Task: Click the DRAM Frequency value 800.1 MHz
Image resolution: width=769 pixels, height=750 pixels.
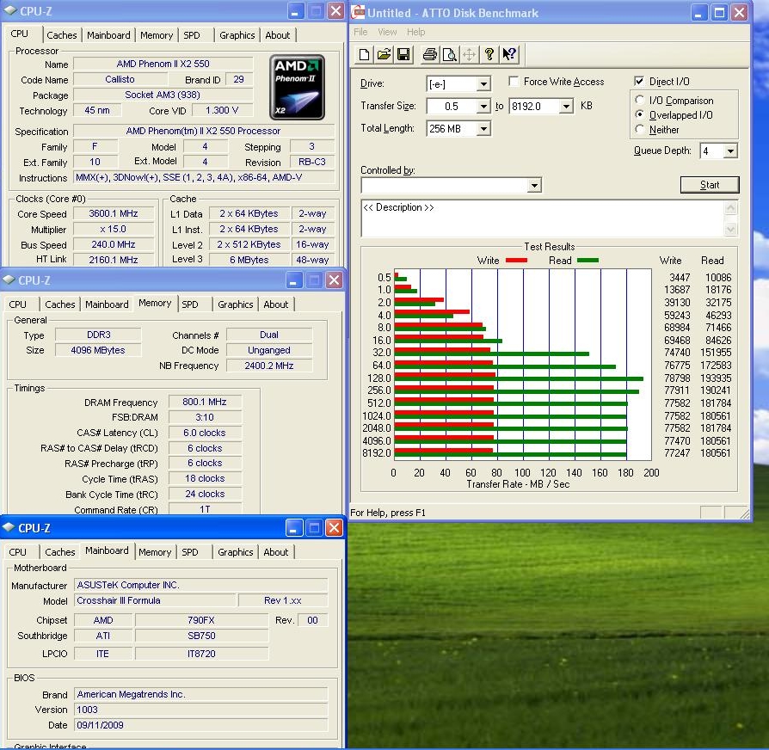Action: coord(205,403)
